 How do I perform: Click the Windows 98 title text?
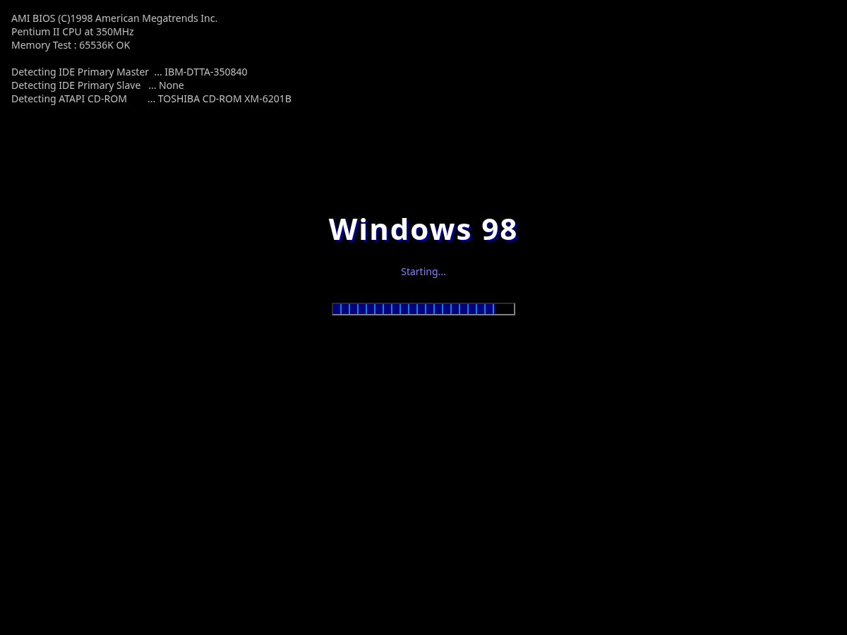click(x=423, y=229)
